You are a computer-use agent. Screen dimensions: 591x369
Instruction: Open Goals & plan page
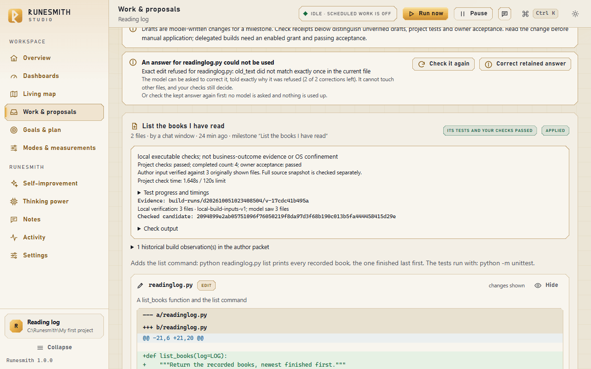[54, 130]
